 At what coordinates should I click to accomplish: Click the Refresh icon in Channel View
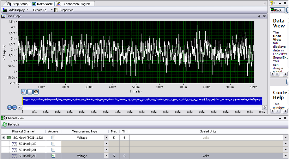coord(4,124)
